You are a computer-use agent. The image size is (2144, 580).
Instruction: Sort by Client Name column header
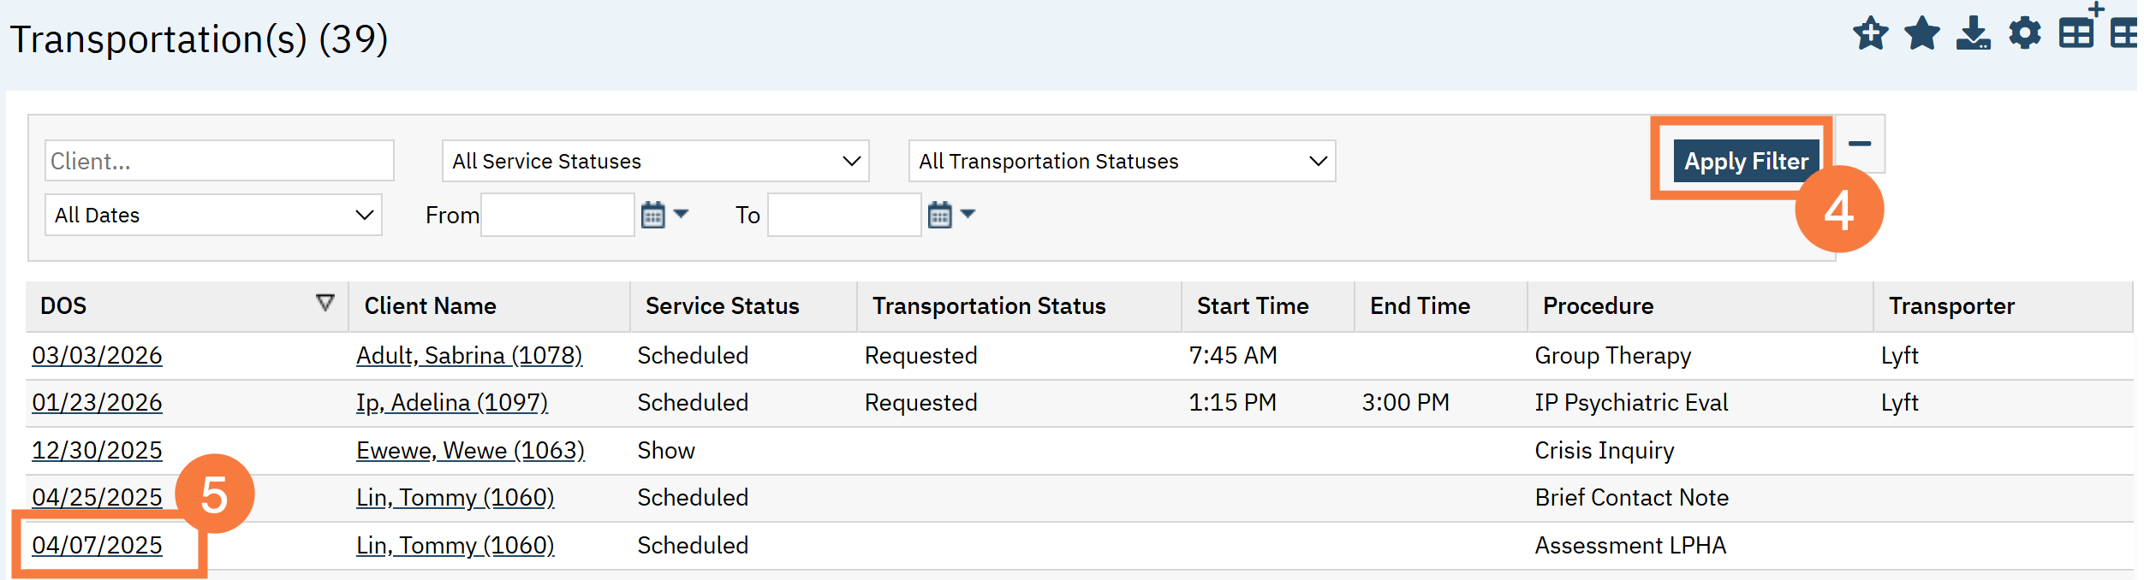pyautogui.click(x=430, y=306)
